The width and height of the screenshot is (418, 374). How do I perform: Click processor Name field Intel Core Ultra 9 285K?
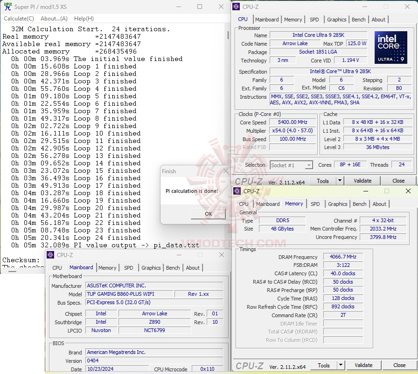[318, 35]
